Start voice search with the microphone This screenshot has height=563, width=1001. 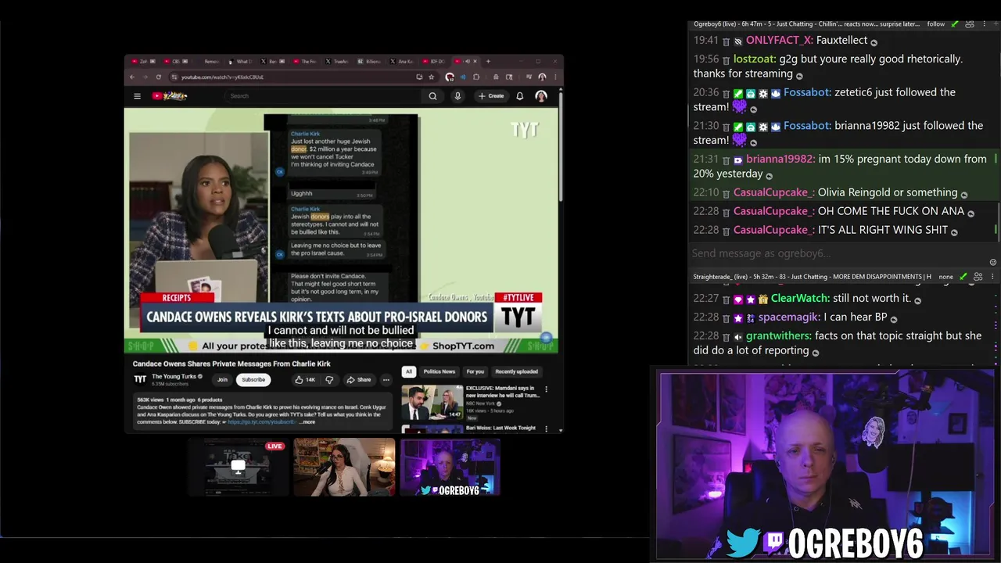[x=457, y=96]
